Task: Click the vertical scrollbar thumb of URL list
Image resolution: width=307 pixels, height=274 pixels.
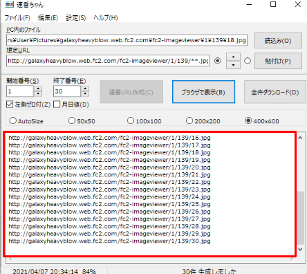Action: pyautogui.click(x=300, y=218)
